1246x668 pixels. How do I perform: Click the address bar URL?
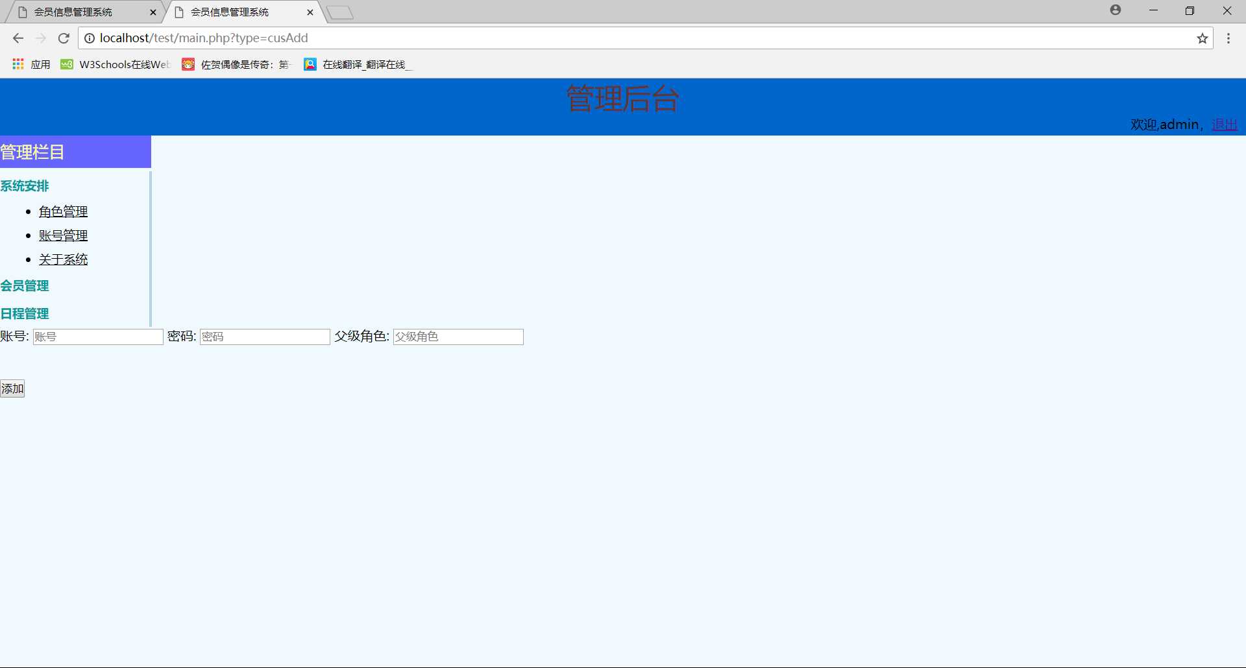click(204, 38)
